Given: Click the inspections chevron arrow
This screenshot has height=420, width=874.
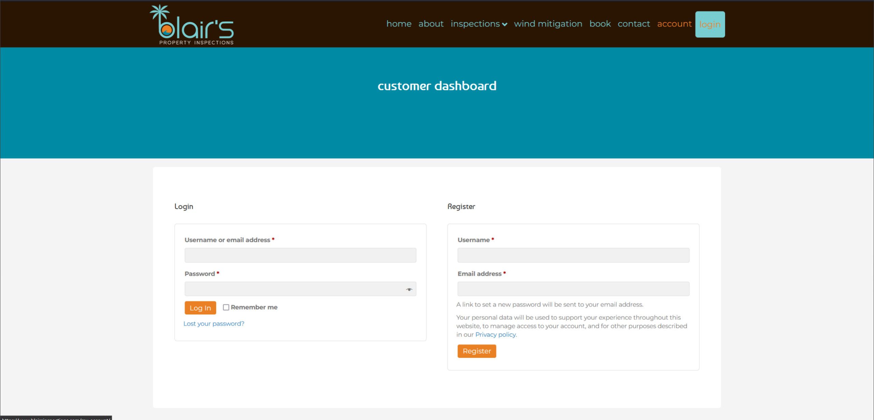Looking at the screenshot, I should pos(505,25).
